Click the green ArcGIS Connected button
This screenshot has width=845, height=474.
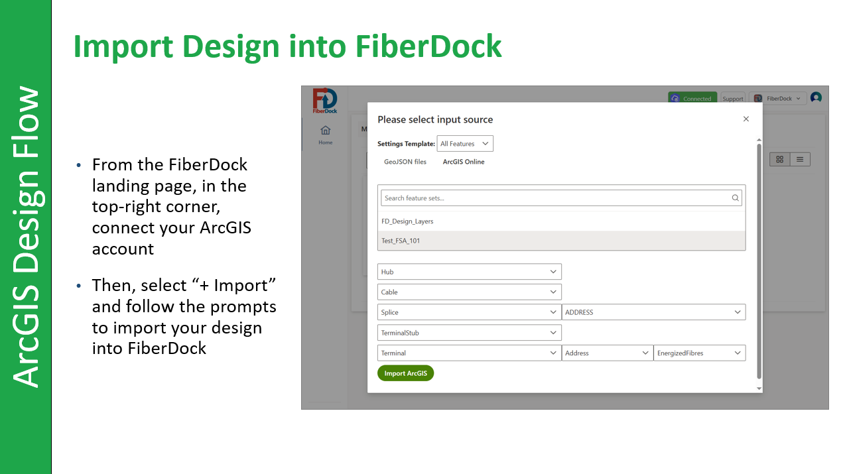point(692,98)
